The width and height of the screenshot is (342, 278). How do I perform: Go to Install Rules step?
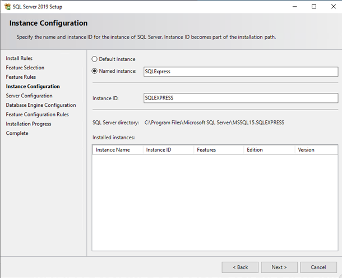(19, 58)
